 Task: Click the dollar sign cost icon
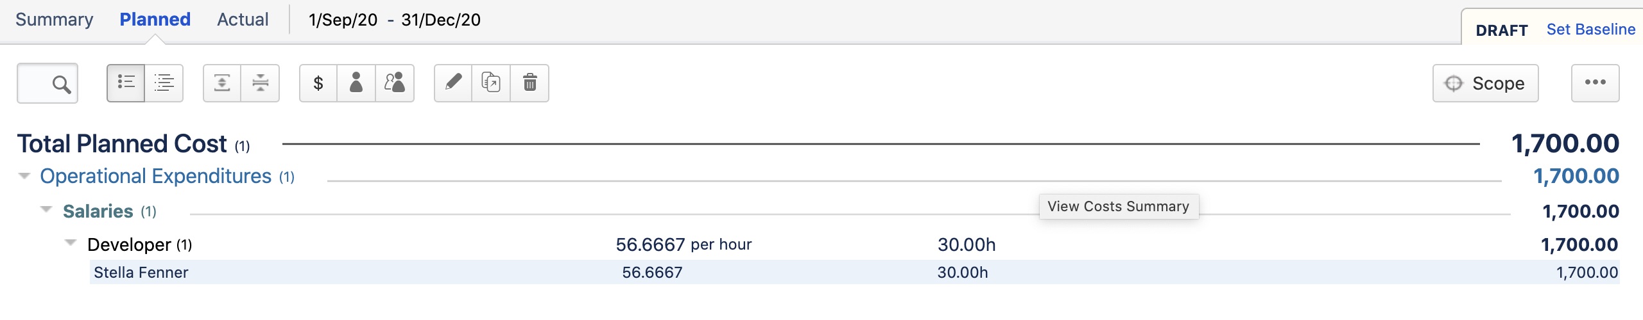click(x=318, y=83)
